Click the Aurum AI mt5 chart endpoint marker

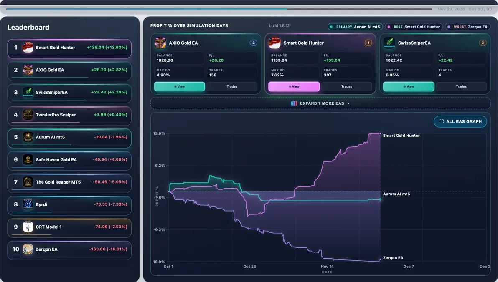[381, 199]
